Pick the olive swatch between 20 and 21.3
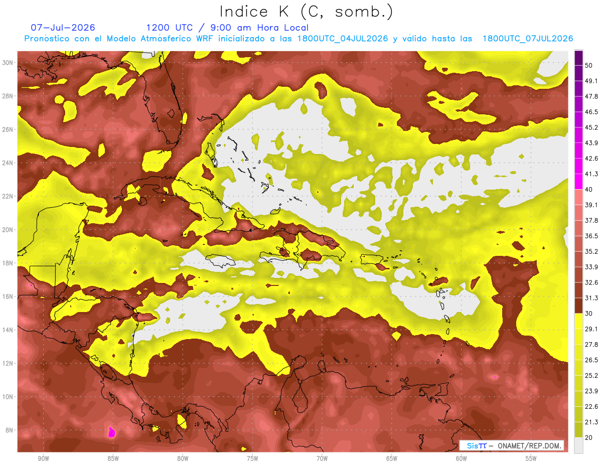 [578, 429]
